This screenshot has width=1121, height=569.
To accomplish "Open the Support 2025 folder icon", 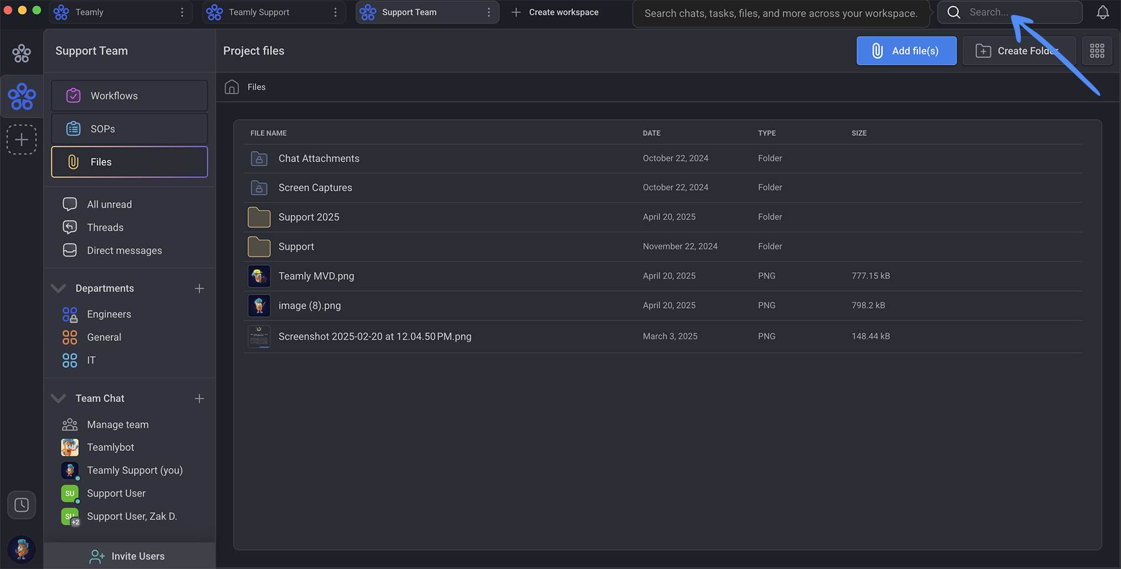I will point(259,217).
